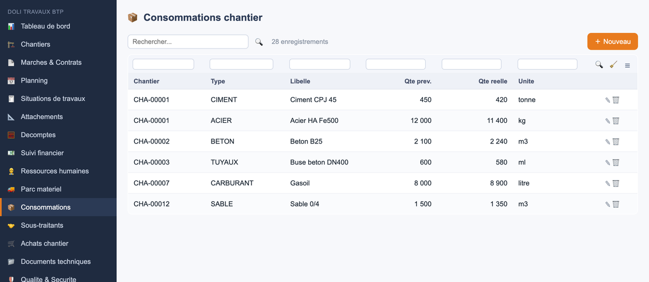Delete the Acier HA Fe500 row
649x282 pixels.
(615, 121)
